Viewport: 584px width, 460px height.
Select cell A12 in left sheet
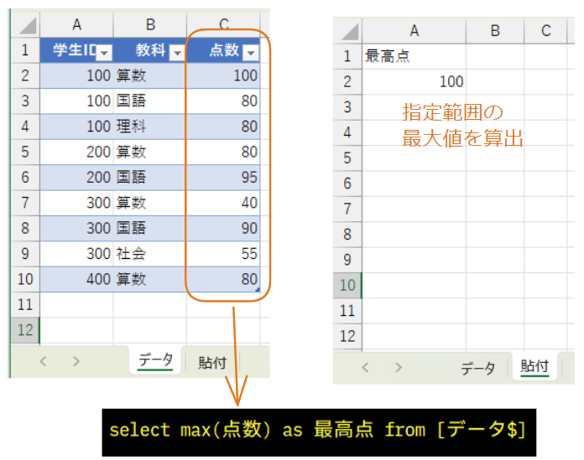point(76,330)
